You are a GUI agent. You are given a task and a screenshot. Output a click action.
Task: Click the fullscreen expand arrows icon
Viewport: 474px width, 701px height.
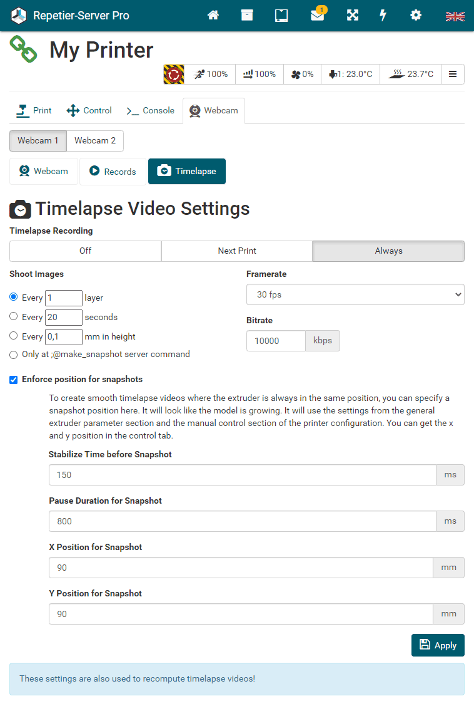(353, 16)
